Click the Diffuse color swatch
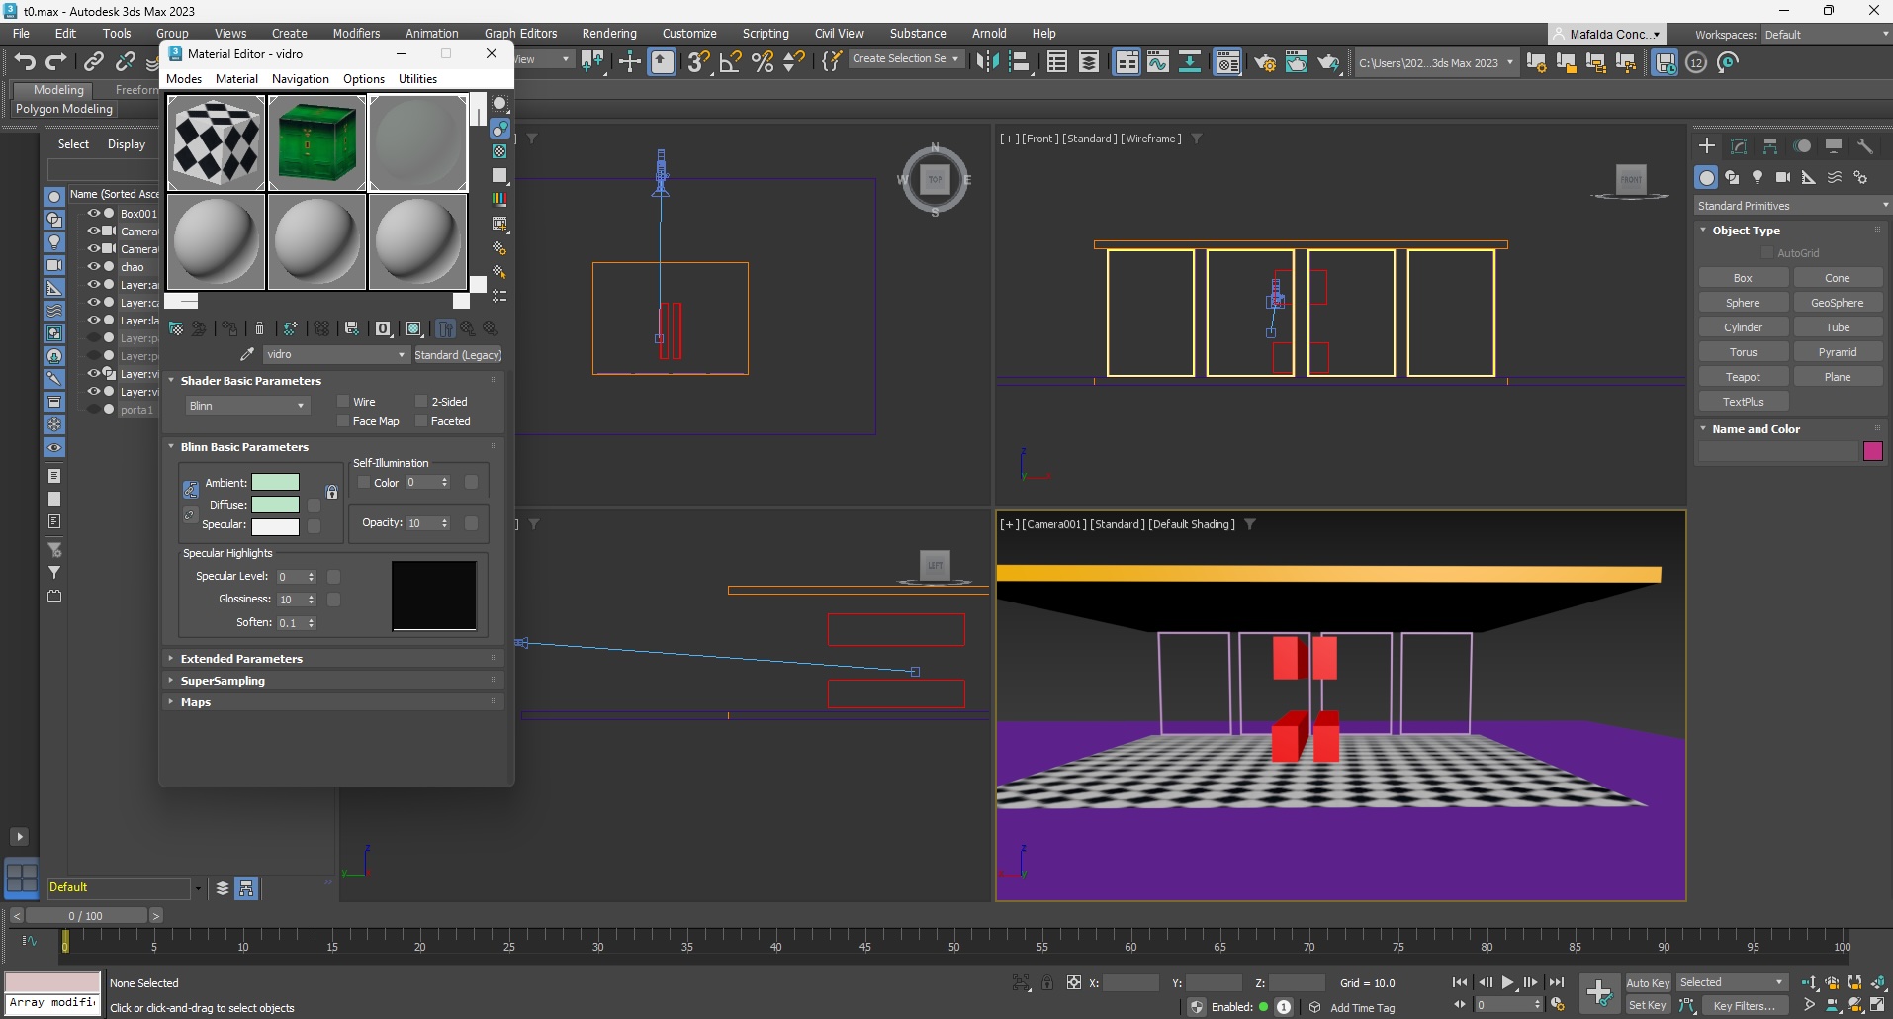Viewport: 1893px width, 1019px height. coord(275,505)
